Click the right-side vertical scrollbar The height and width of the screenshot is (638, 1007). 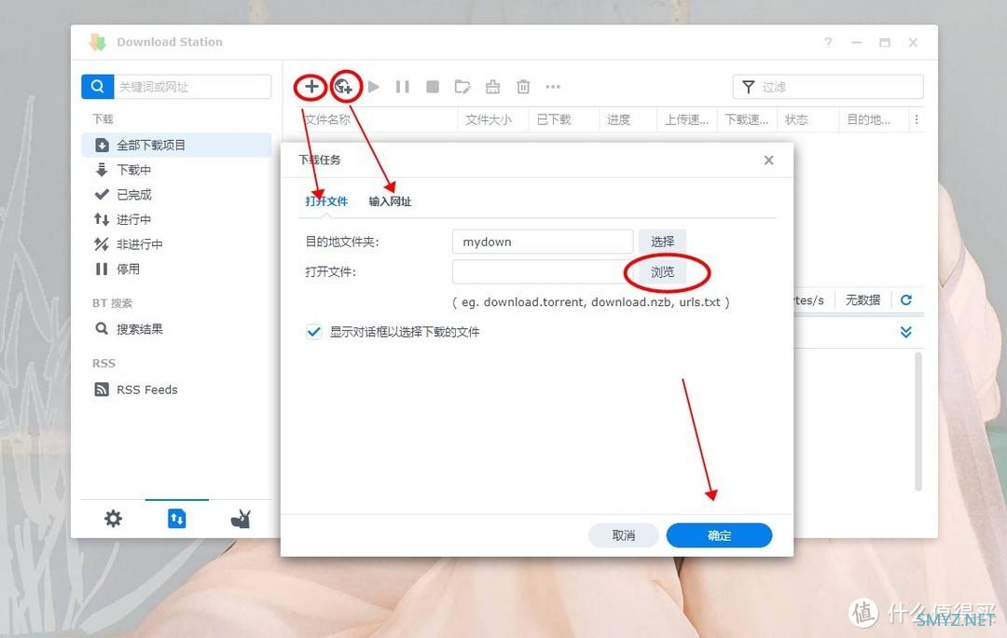[918, 422]
